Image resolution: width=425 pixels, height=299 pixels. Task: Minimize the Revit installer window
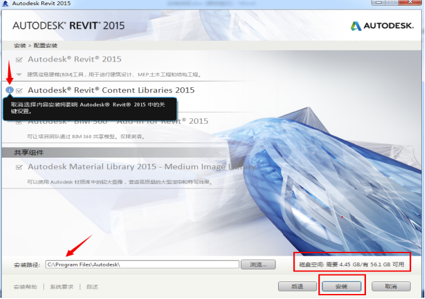[x=379, y=2]
